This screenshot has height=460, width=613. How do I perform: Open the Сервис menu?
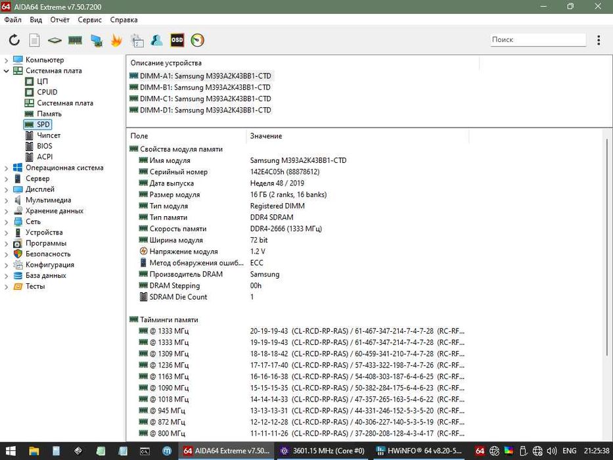coord(89,20)
